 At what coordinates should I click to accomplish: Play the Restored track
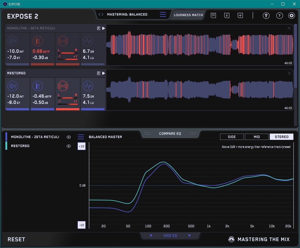(104, 73)
